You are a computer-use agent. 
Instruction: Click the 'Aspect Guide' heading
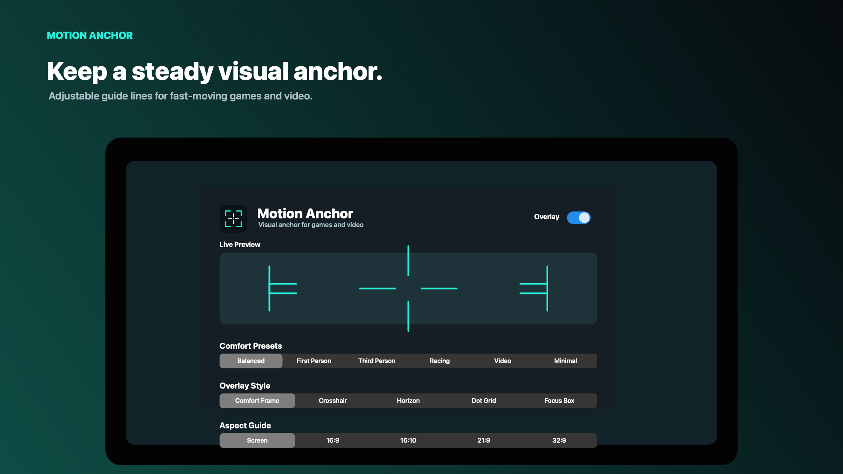[245, 426]
